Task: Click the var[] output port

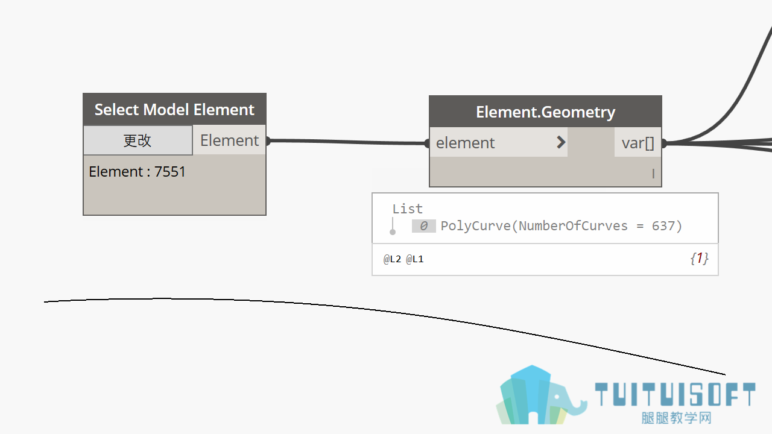Action: (638, 143)
